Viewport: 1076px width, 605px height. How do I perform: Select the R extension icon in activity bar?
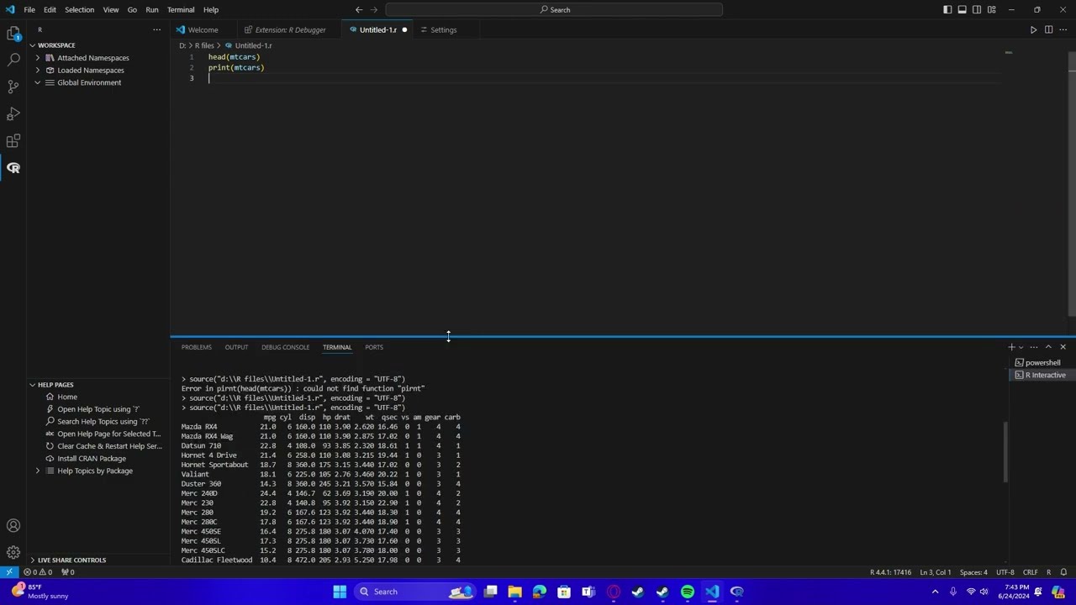[13, 168]
